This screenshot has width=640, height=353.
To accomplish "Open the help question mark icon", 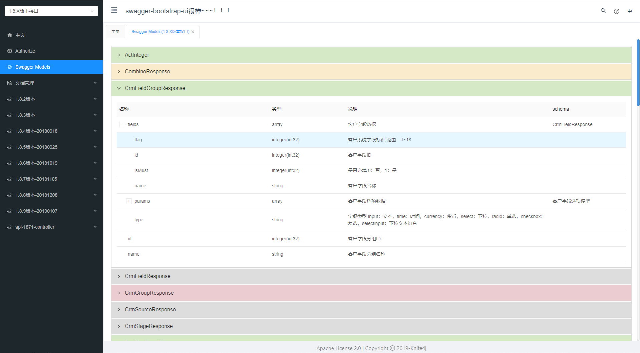I will [x=616, y=11].
